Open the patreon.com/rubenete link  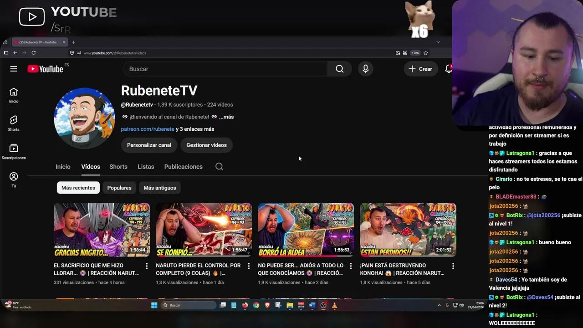pos(148,129)
